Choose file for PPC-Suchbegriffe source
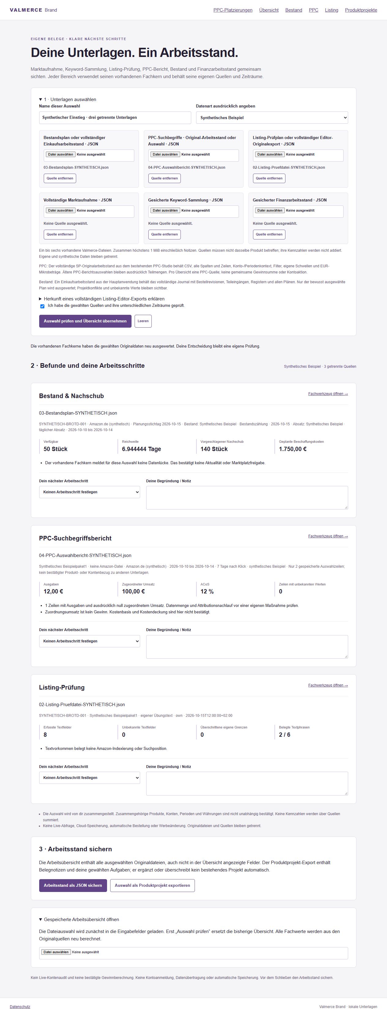The width and height of the screenshot is (387, 1016). [x=165, y=155]
